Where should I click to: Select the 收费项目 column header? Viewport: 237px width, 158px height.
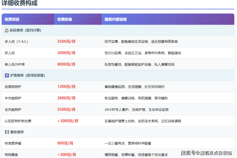click(12, 19)
